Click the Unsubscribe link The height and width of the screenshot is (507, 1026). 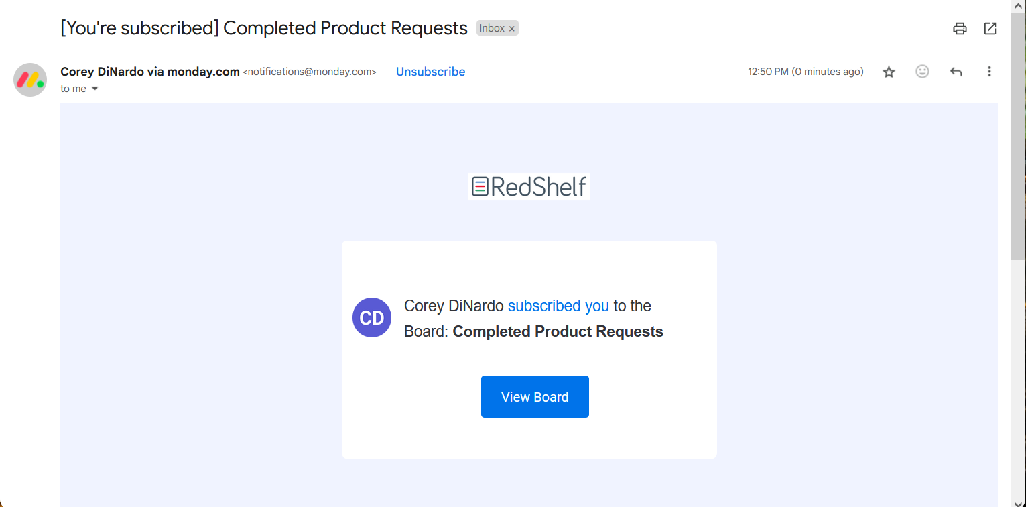coord(430,72)
